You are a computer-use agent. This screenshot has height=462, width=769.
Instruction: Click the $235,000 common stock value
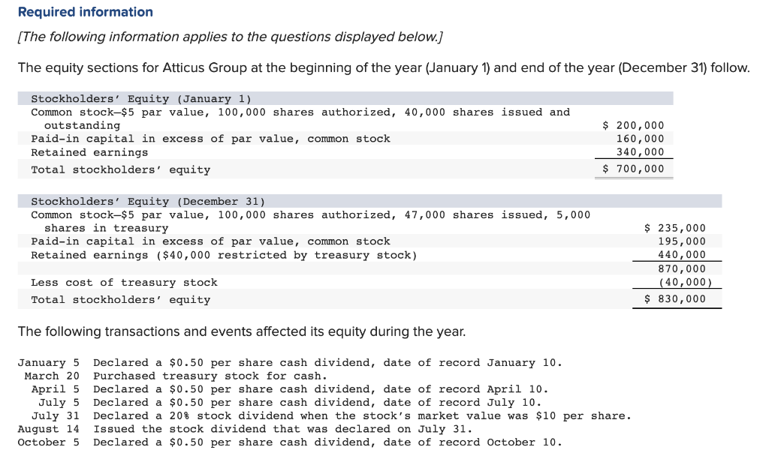click(x=675, y=228)
